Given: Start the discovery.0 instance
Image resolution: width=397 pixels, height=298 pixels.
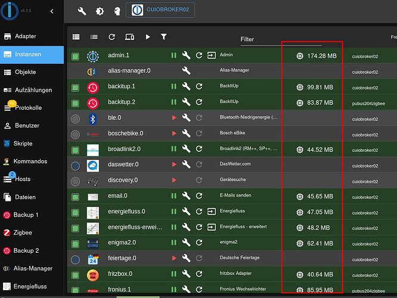Looking at the screenshot, I should [174, 180].
